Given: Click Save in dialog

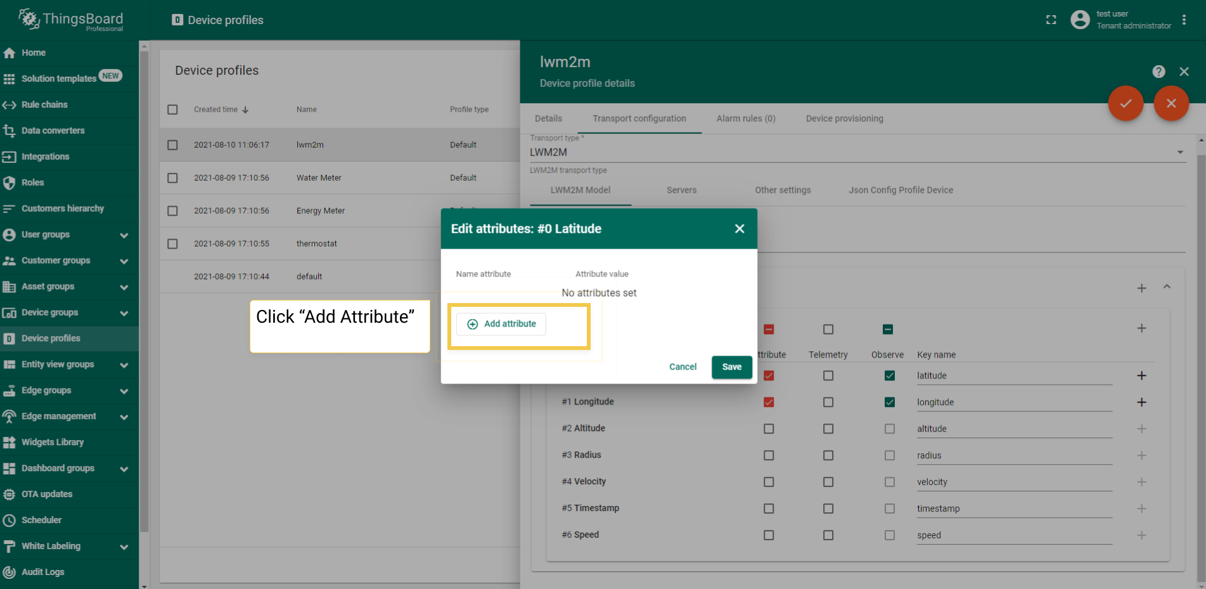Looking at the screenshot, I should (x=731, y=367).
